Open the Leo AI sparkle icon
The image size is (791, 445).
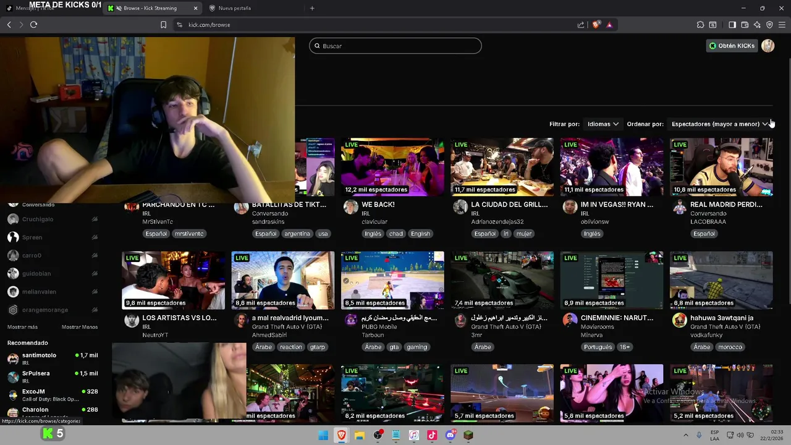pos(757,25)
